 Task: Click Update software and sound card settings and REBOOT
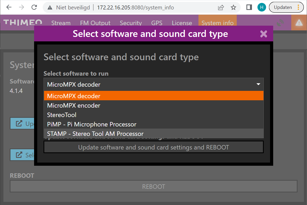coord(154,147)
